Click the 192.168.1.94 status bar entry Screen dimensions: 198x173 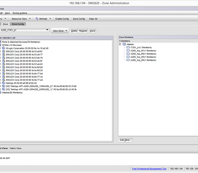tap(176, 169)
